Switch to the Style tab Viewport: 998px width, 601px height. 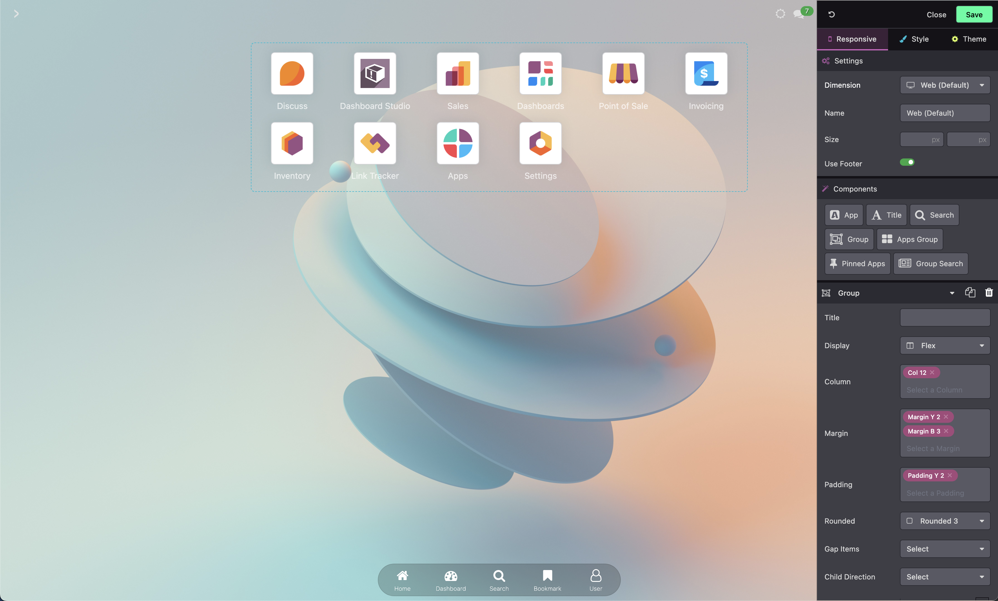coord(913,39)
